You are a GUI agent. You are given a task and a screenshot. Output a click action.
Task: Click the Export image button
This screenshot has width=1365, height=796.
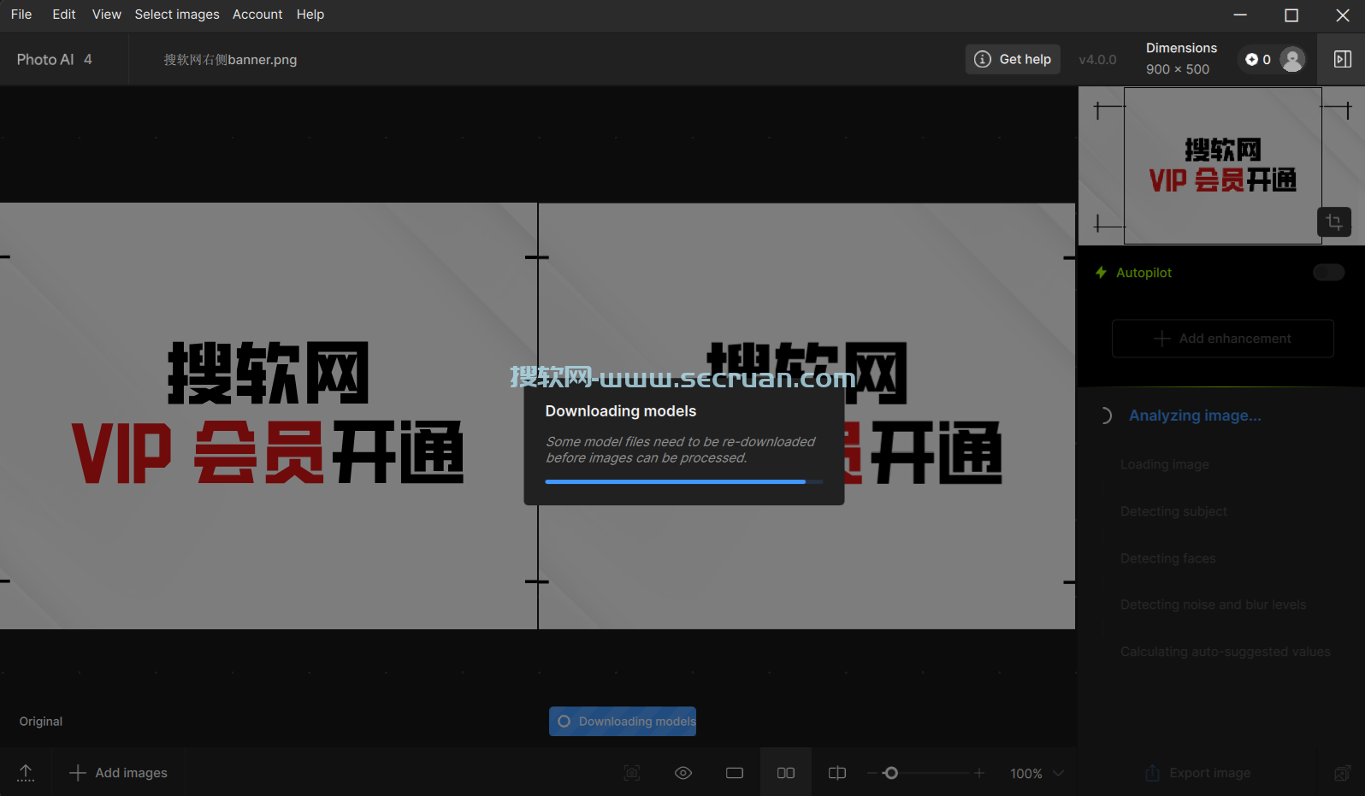(1198, 773)
